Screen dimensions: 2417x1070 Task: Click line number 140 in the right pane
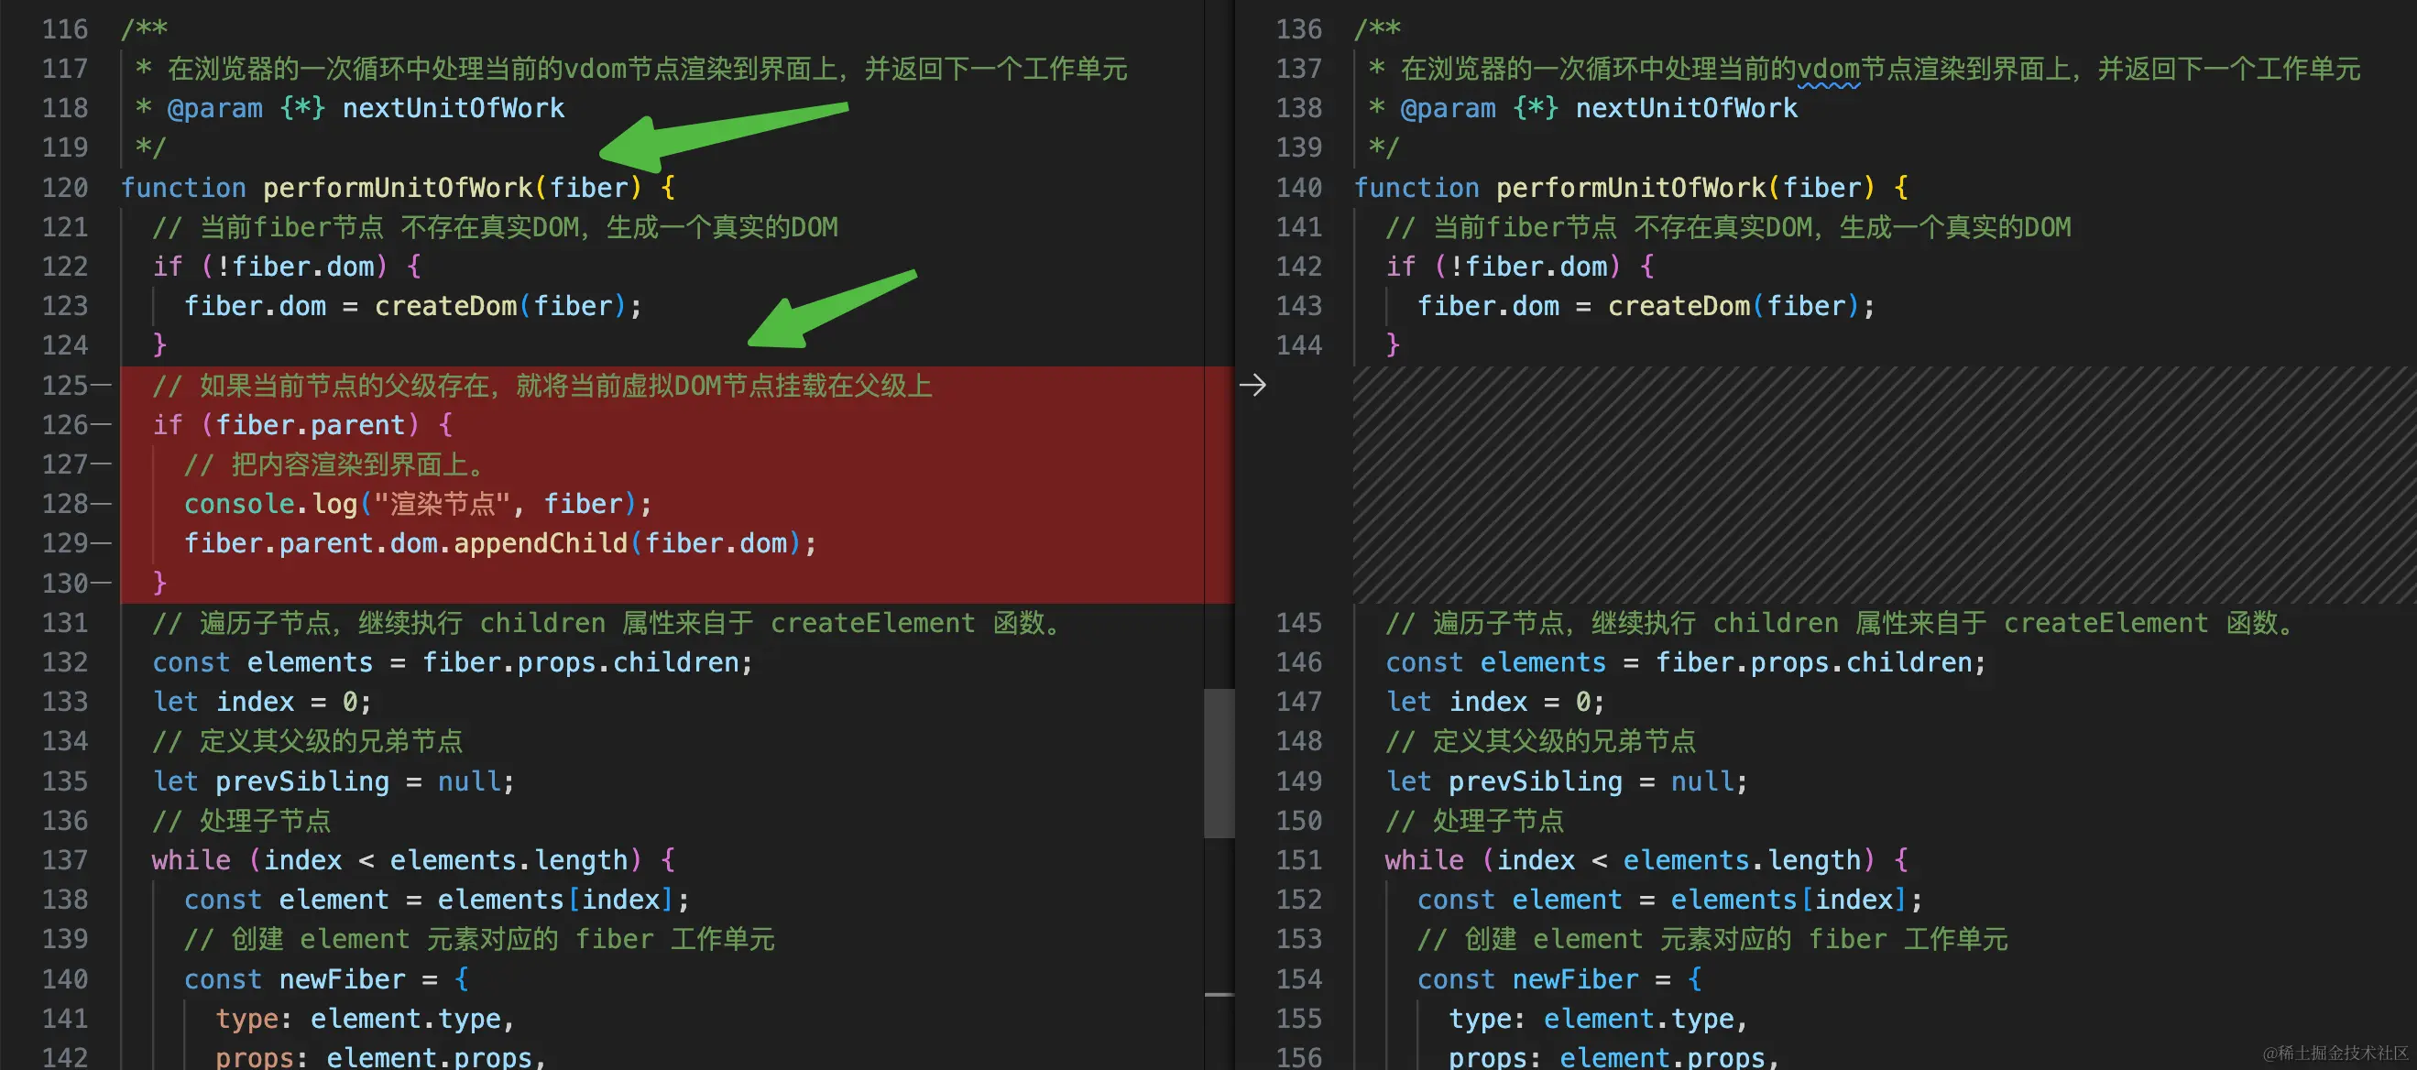[1297, 188]
